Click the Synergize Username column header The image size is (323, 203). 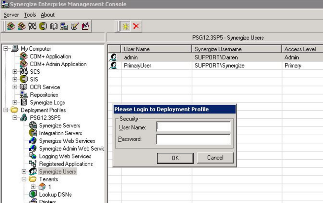pos(237,49)
